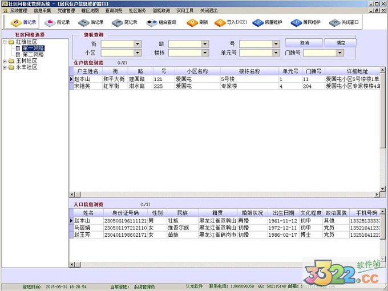The image size is (388, 291).
Task: Expand the 永丰社区 tree node
Action: pyautogui.click(x=5, y=67)
